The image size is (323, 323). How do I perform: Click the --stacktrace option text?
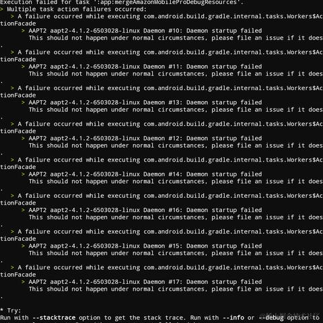[x=54, y=318]
